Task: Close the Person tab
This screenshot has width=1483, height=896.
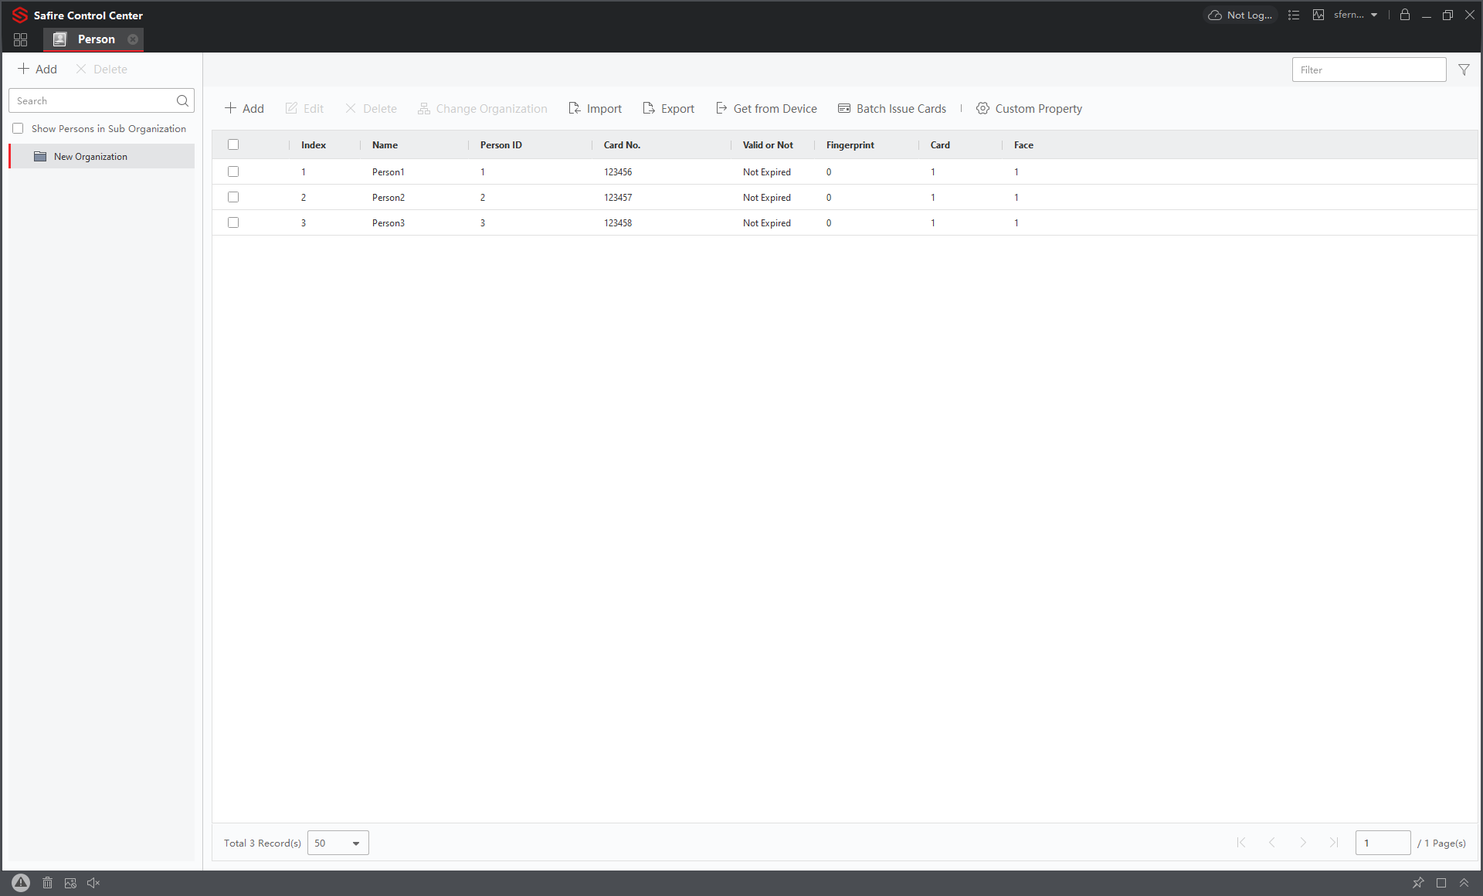Action: coord(133,39)
